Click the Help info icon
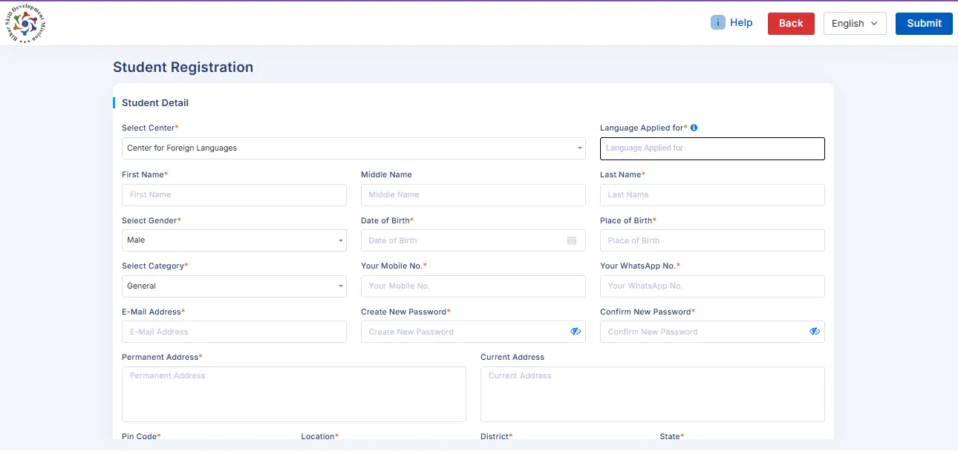The height and width of the screenshot is (454, 958). pyautogui.click(x=718, y=23)
